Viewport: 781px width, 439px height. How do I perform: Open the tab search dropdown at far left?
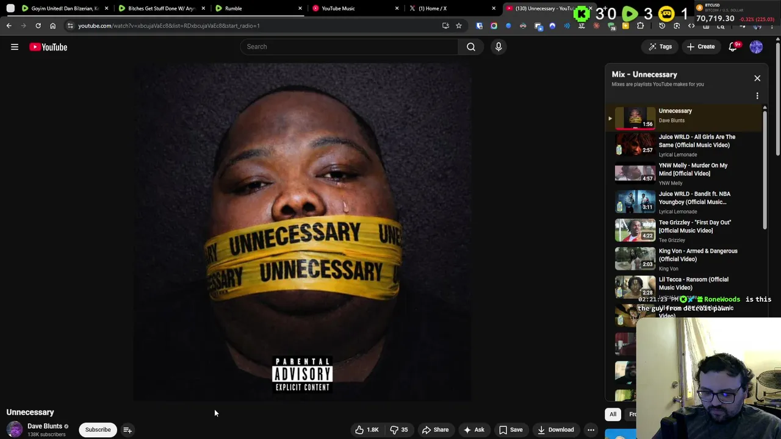point(10,9)
